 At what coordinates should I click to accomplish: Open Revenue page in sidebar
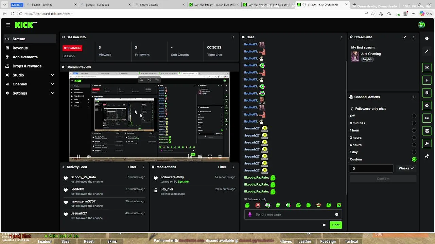(x=30, y=48)
